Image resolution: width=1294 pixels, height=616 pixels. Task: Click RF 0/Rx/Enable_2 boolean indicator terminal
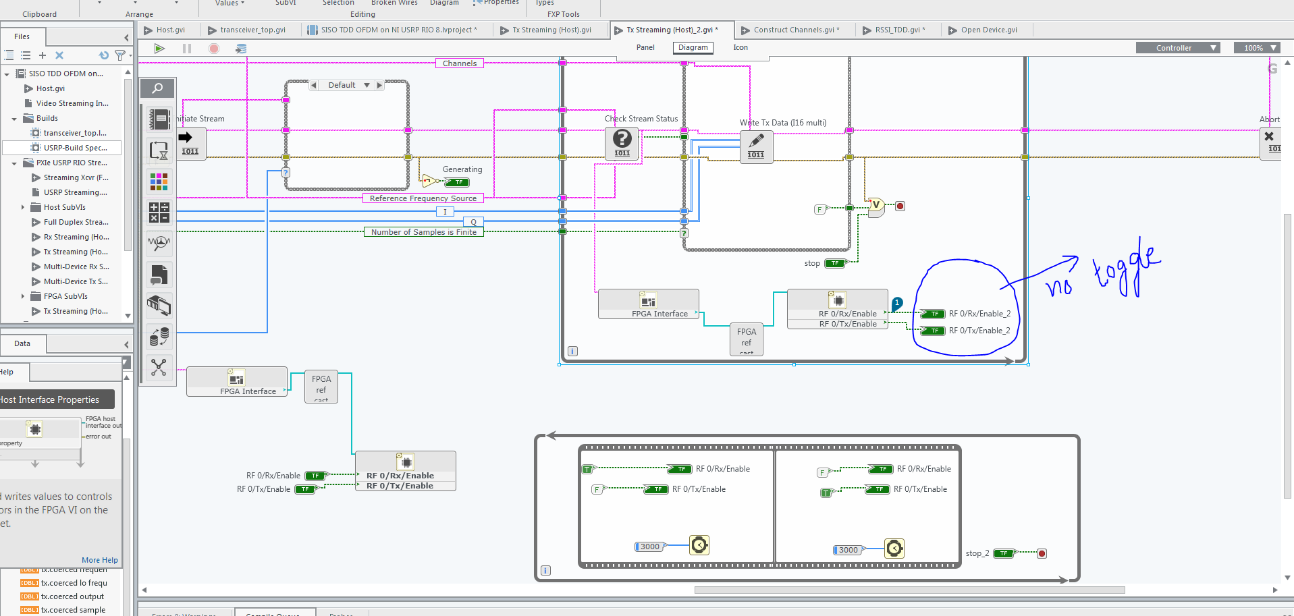tap(933, 314)
